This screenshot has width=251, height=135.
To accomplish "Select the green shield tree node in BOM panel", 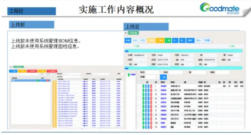I will pyautogui.click(x=129, y=75).
